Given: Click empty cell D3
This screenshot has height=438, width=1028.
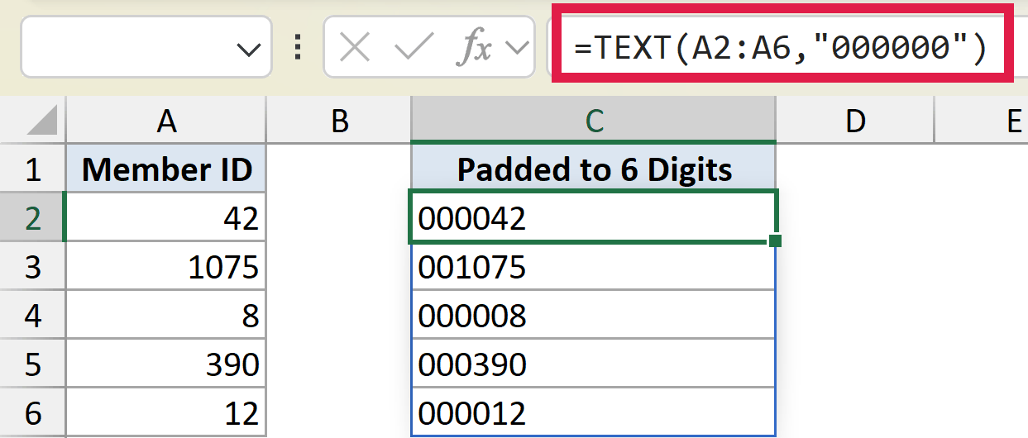Looking at the screenshot, I should (x=855, y=267).
